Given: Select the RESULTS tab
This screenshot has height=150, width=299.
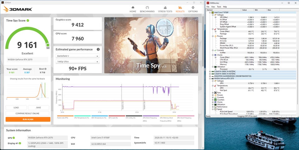Looking at the screenshot, I should coord(180,9).
